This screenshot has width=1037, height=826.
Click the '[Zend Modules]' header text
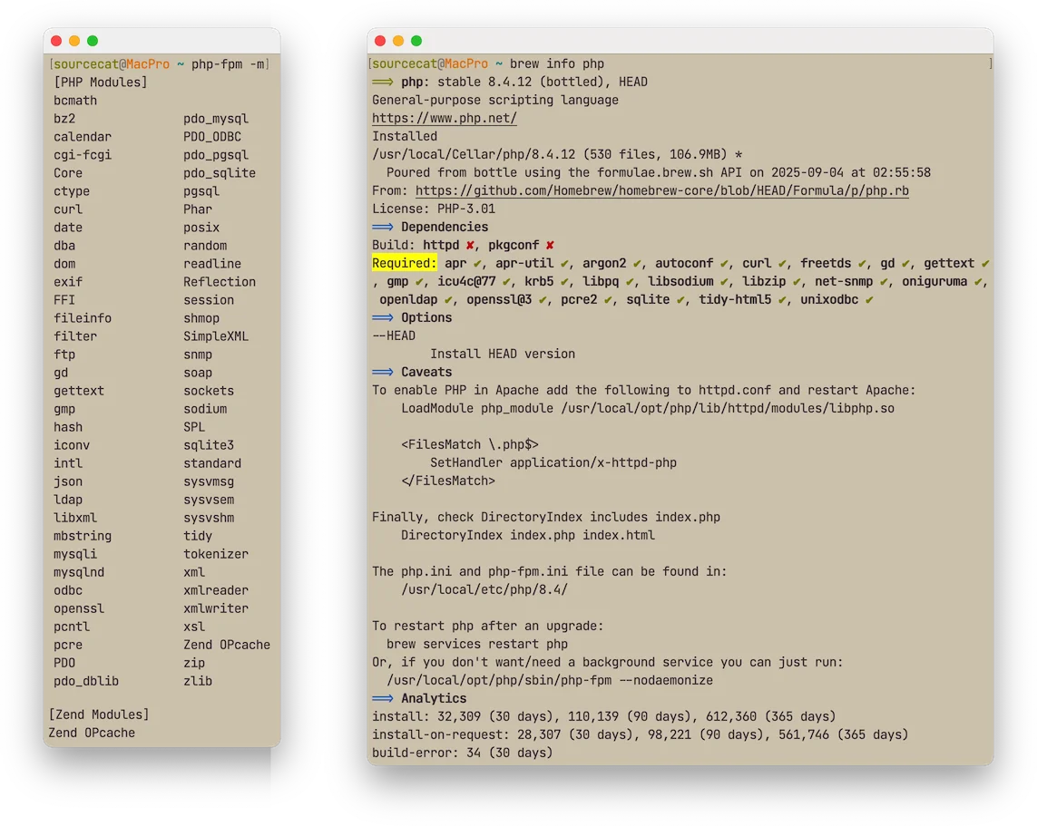coord(99,714)
